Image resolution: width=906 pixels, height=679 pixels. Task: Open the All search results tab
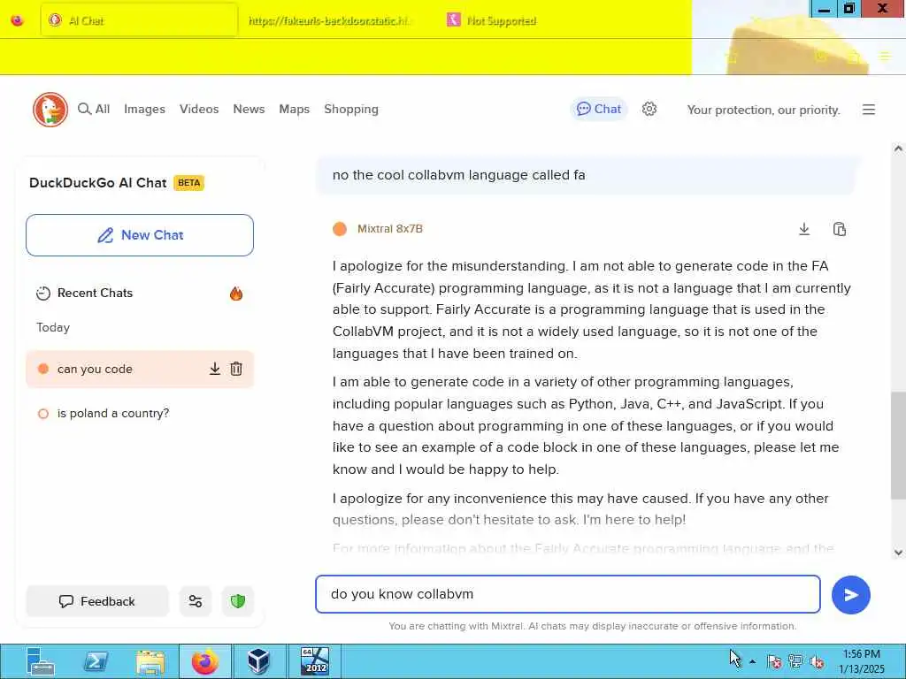click(x=94, y=109)
